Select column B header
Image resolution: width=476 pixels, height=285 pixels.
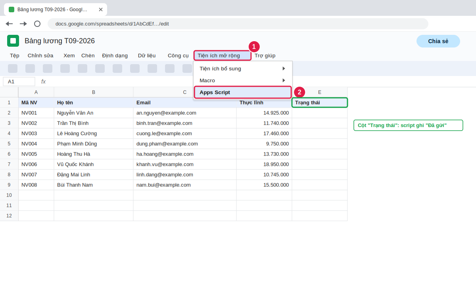click(94, 92)
